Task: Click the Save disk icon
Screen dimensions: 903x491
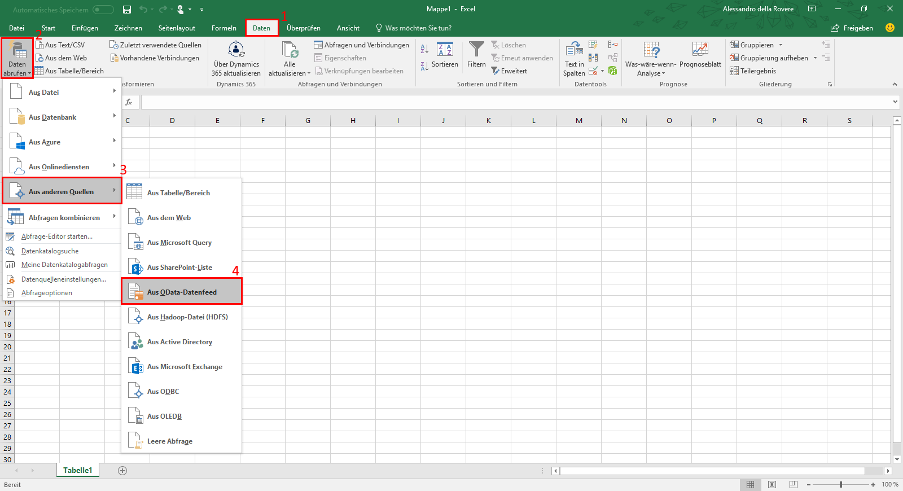Action: [x=127, y=10]
